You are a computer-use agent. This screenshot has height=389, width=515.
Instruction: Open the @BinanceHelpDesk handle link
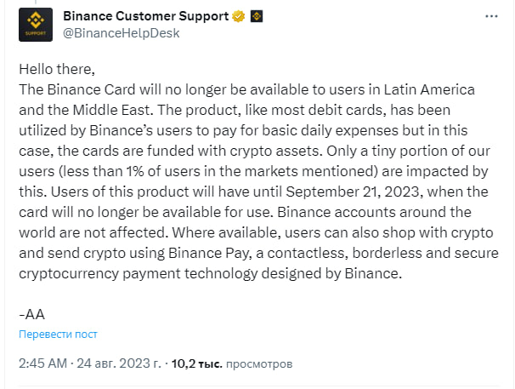click(x=122, y=33)
